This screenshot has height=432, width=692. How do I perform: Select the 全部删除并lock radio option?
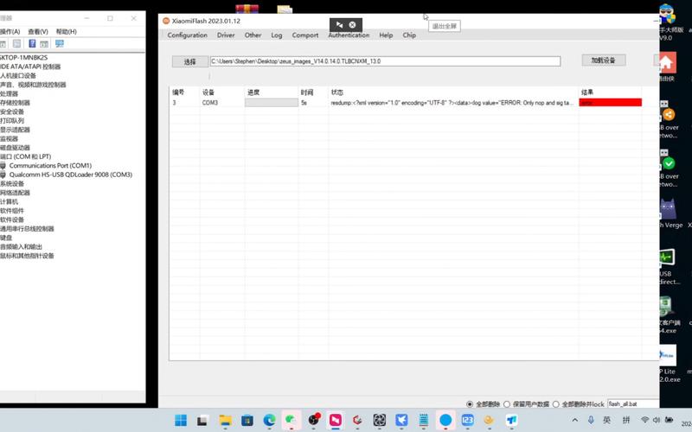point(555,404)
